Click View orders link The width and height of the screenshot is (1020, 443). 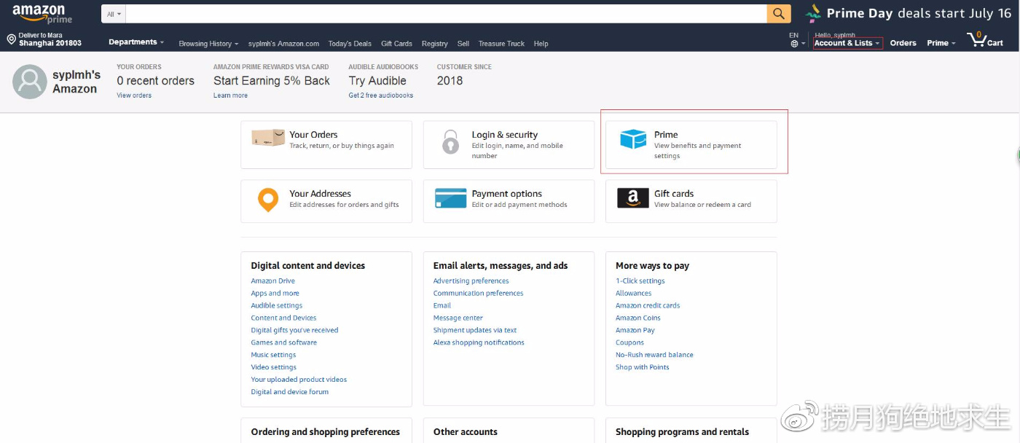134,95
